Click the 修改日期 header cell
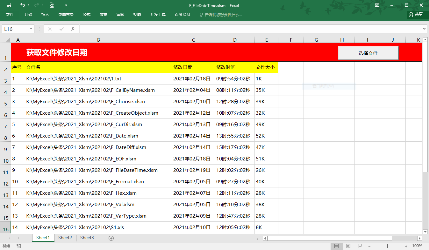Screen dimensions: 429x250 click(193, 67)
